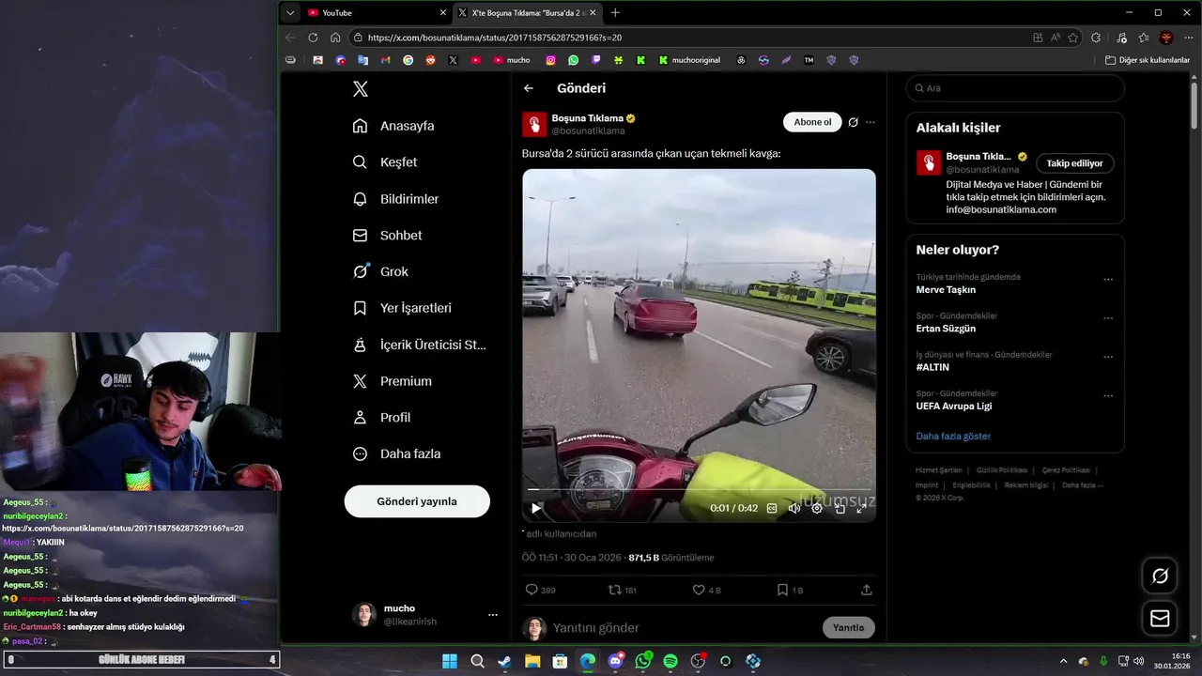This screenshot has width=1202, height=676.
Task: Open Merve Taşkın trend
Action: coord(946,290)
